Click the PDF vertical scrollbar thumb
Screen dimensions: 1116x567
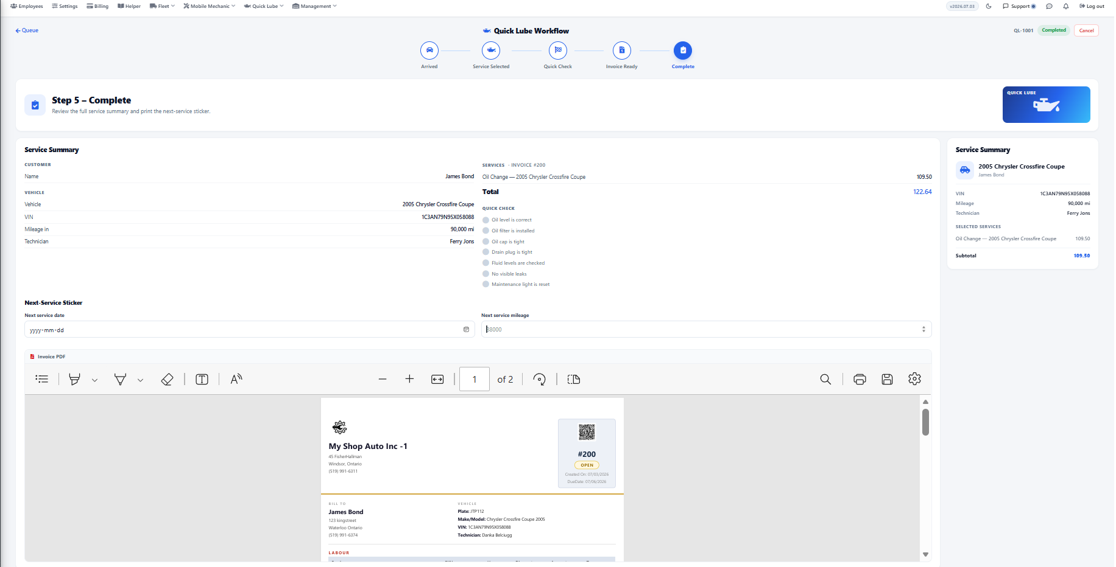click(925, 422)
